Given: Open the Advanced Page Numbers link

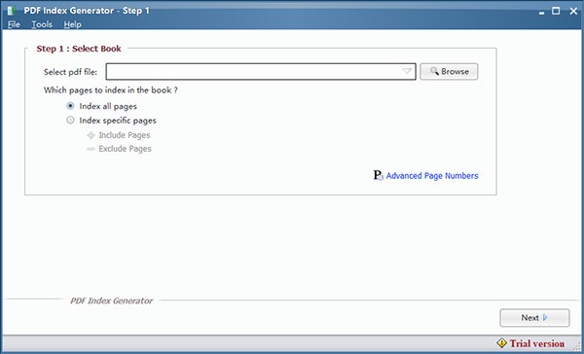Looking at the screenshot, I should 432,176.
